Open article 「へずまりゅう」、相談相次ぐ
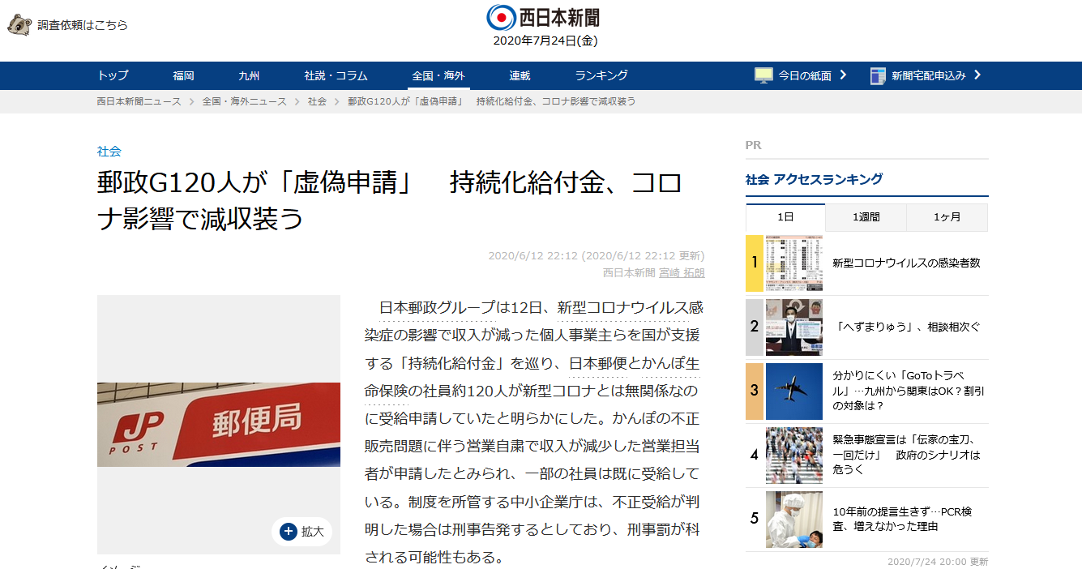Viewport: 1082px width, 569px height. click(x=906, y=327)
